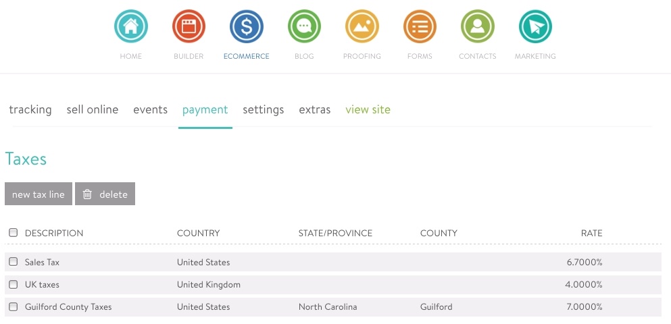Check the Guilford County Taxes checkbox

pyautogui.click(x=14, y=306)
